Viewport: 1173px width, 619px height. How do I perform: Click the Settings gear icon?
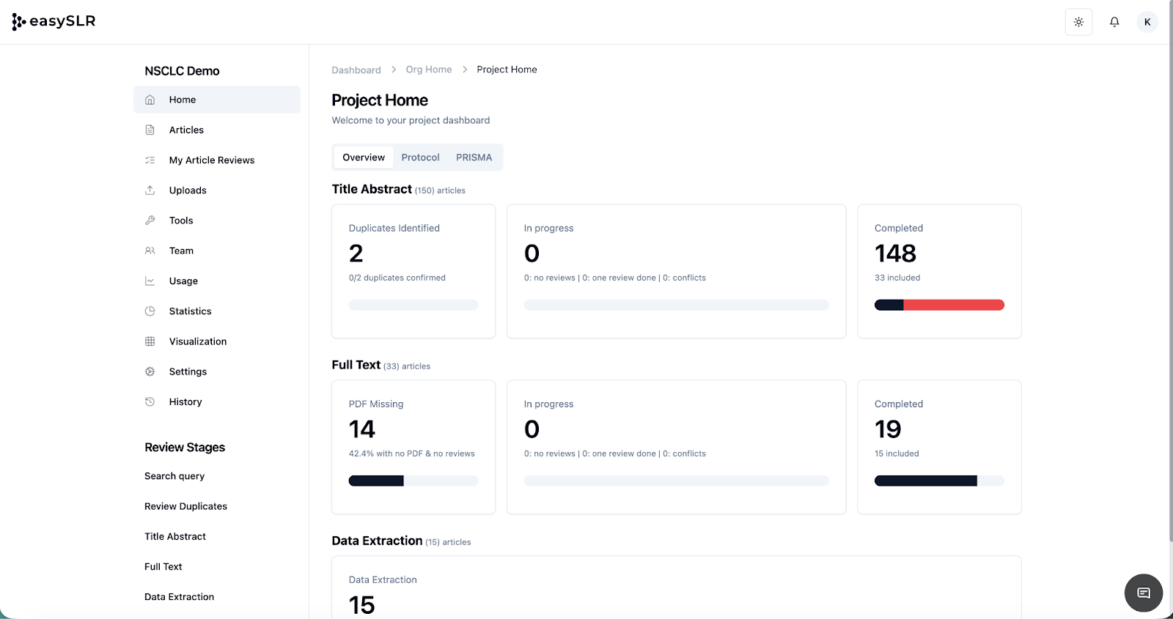tap(150, 371)
